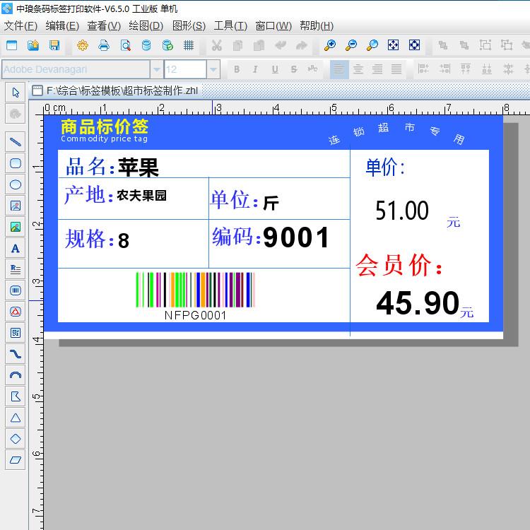Select left text alignment
530x530 pixels.
point(339,69)
